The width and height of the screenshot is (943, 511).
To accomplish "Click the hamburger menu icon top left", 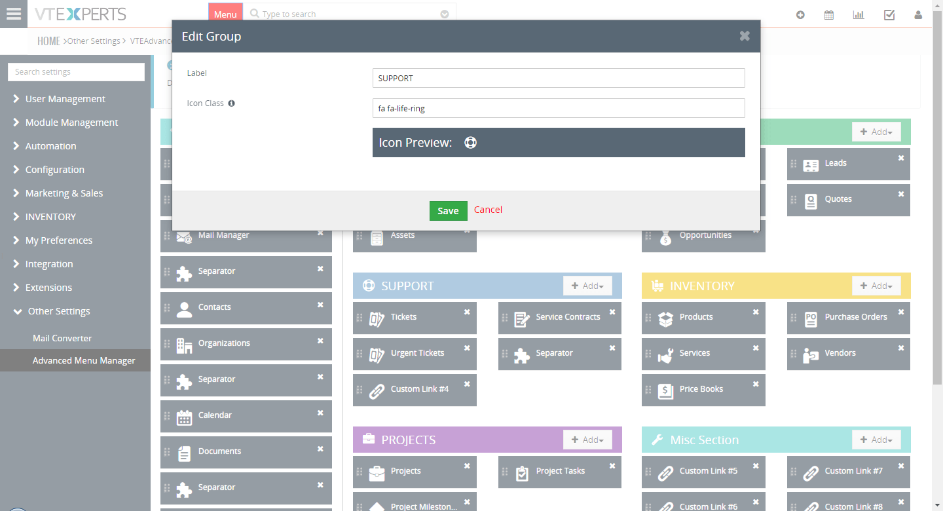I will click(14, 14).
